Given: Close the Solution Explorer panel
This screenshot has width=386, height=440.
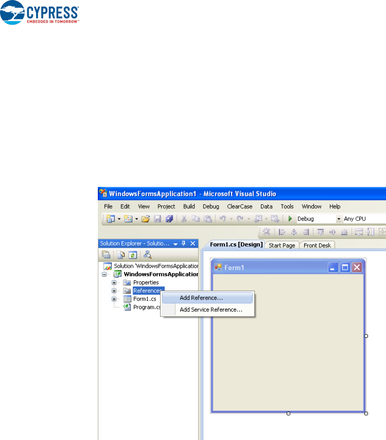Looking at the screenshot, I should tap(193, 243).
